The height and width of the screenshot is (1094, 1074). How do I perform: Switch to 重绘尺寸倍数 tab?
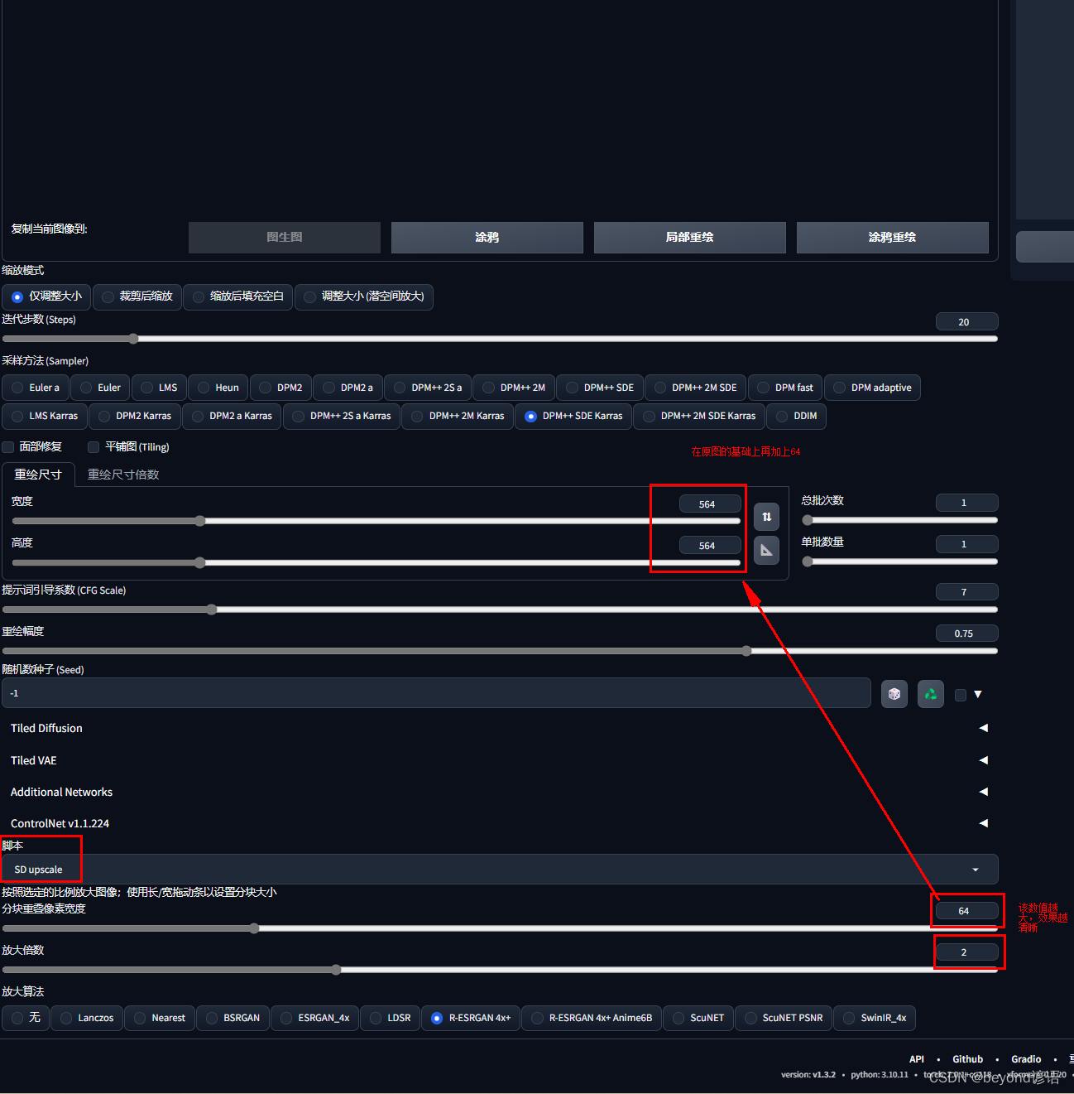[x=123, y=475]
